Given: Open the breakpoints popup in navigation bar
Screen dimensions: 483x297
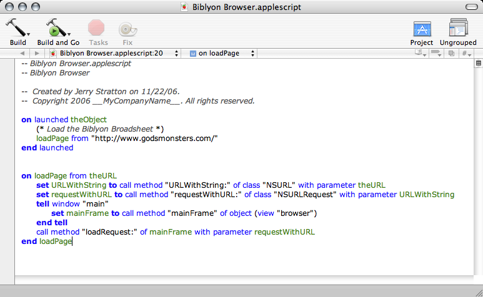Looking at the screenshot, I should pos(437,54).
